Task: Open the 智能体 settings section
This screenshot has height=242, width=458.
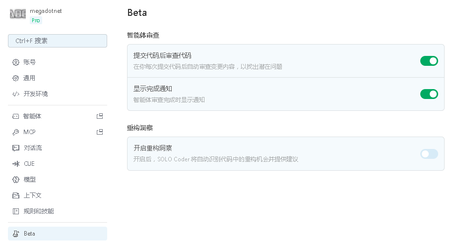Action: click(x=33, y=116)
